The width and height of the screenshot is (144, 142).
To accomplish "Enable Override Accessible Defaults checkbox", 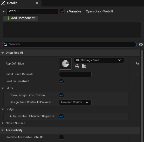I will click(x=61, y=137).
